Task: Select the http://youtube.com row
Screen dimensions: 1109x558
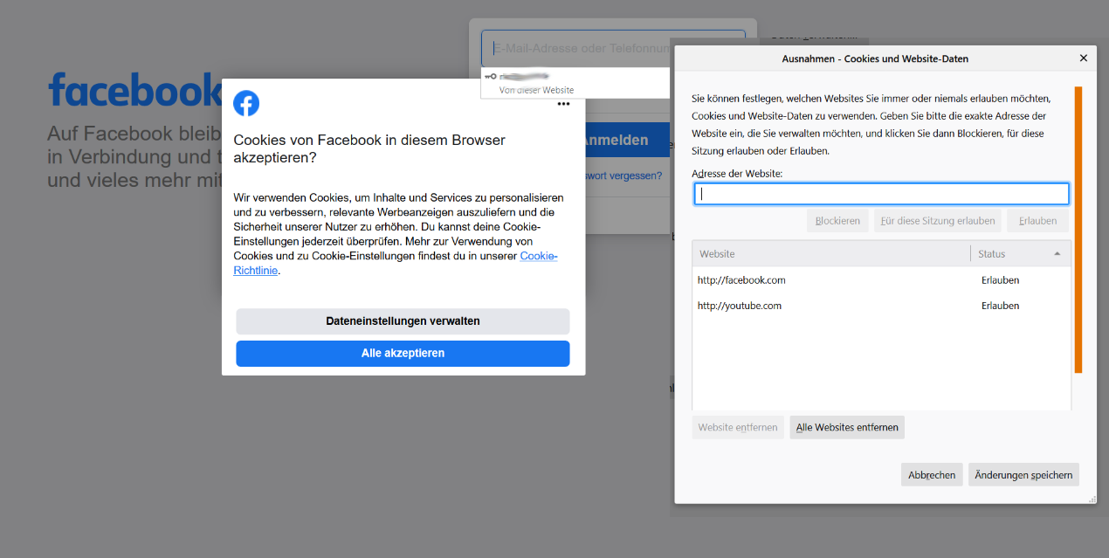Action: [881, 306]
